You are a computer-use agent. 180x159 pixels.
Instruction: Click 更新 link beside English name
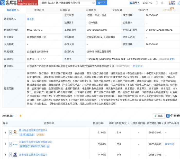tap(172, 59)
